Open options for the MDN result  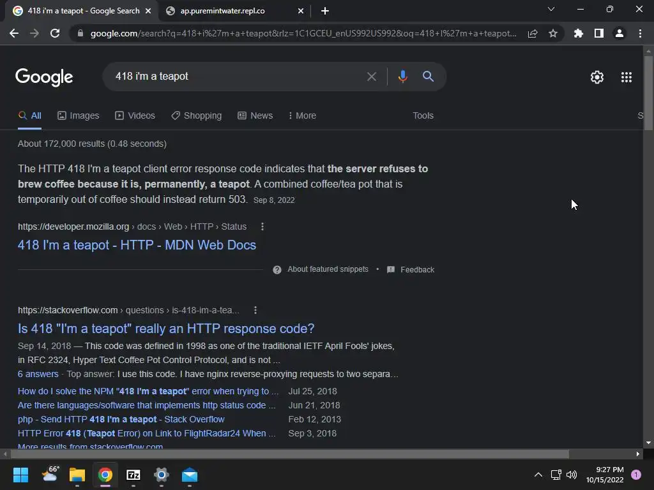tap(262, 226)
